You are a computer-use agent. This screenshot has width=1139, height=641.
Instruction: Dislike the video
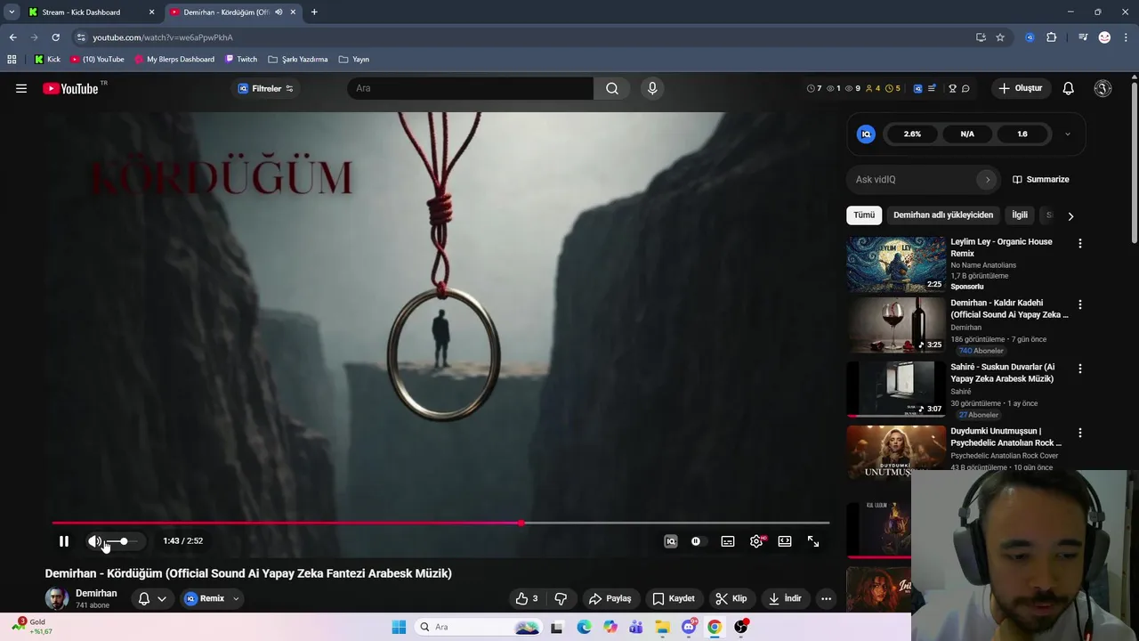561,598
